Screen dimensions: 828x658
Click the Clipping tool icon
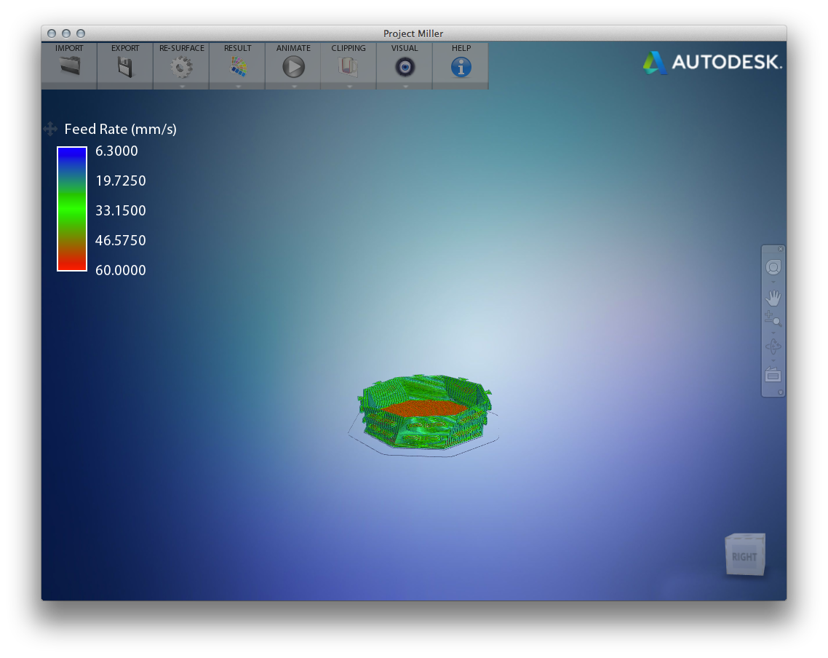(x=349, y=67)
